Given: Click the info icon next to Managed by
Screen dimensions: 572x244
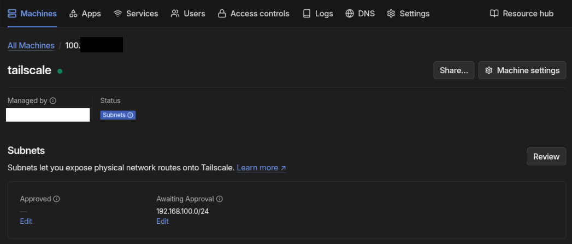Looking at the screenshot, I should [53, 101].
